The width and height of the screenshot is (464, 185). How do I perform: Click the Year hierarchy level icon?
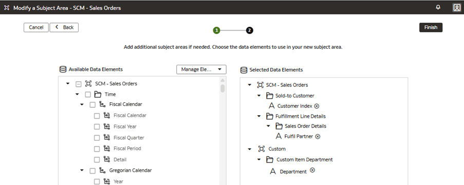(107, 181)
